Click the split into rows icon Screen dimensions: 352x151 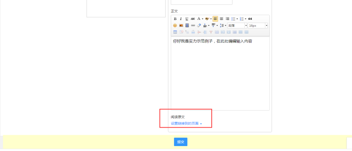point(240,32)
